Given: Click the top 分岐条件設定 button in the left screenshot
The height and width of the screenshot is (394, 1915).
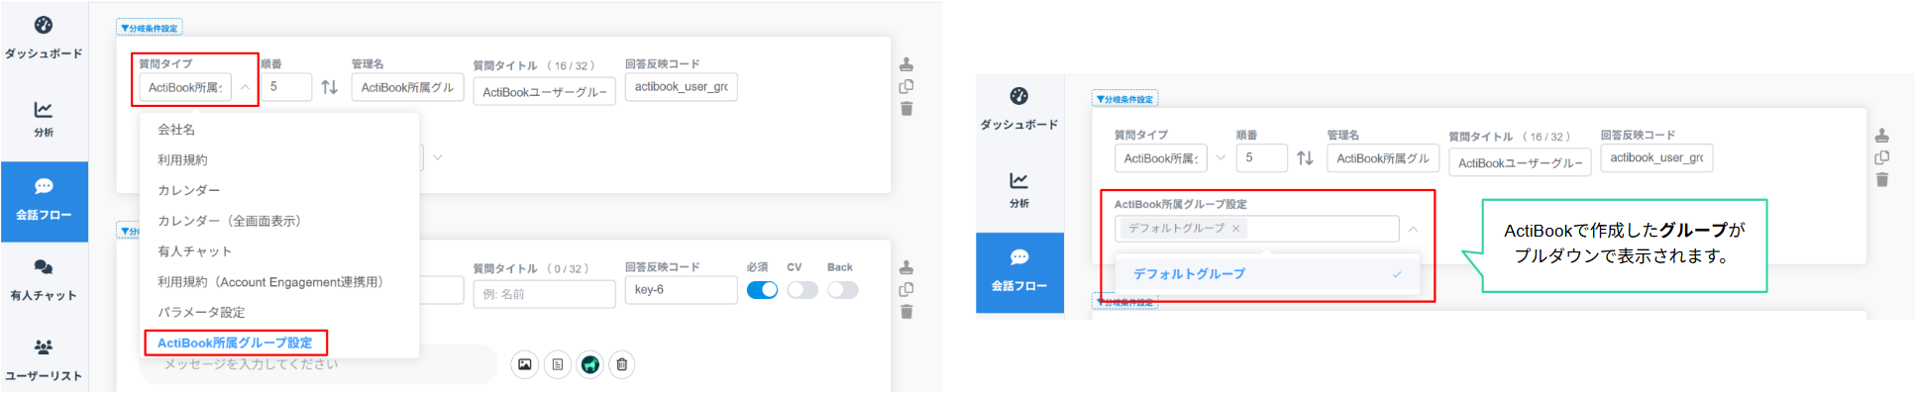Looking at the screenshot, I should coord(150,28).
